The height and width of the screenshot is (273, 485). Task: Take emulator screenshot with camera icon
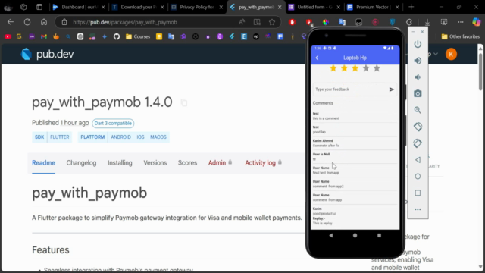418,93
